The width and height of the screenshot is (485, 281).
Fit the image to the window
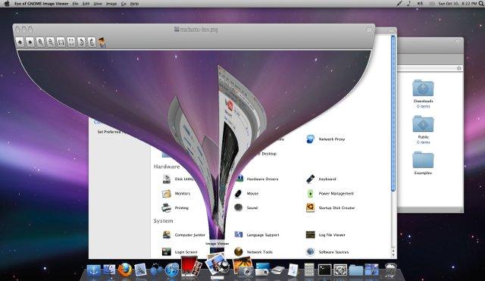point(71,42)
